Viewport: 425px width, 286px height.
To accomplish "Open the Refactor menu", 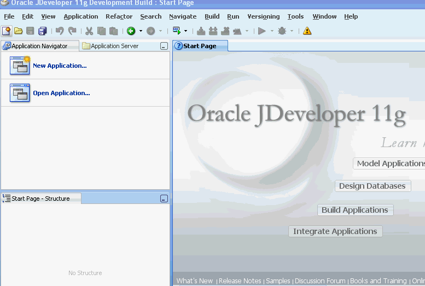I will coord(119,16).
